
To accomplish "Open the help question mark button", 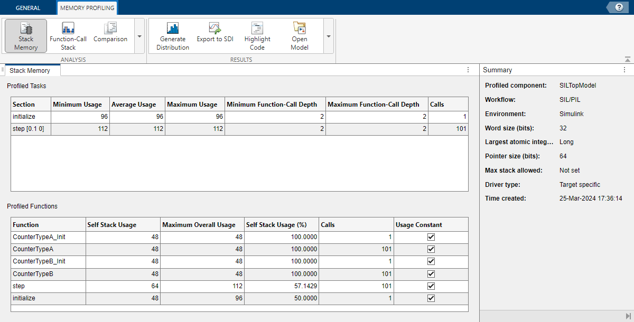I will pyautogui.click(x=619, y=7).
